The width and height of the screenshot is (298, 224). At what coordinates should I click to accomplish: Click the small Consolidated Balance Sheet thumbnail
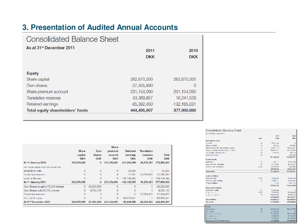[250, 175]
